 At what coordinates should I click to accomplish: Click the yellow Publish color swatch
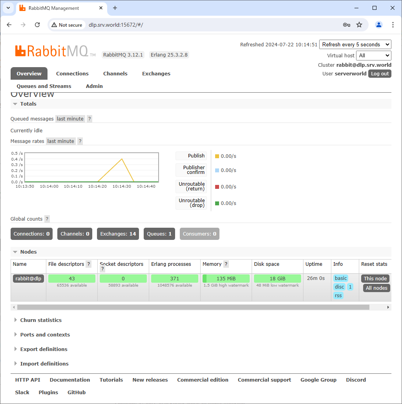pos(217,156)
